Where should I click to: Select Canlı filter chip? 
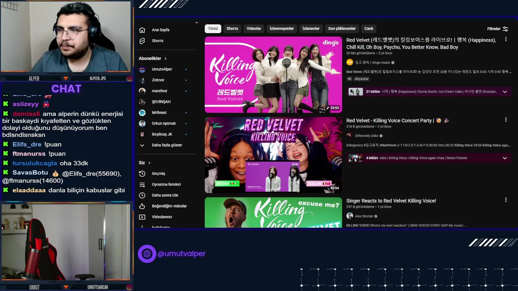(369, 29)
